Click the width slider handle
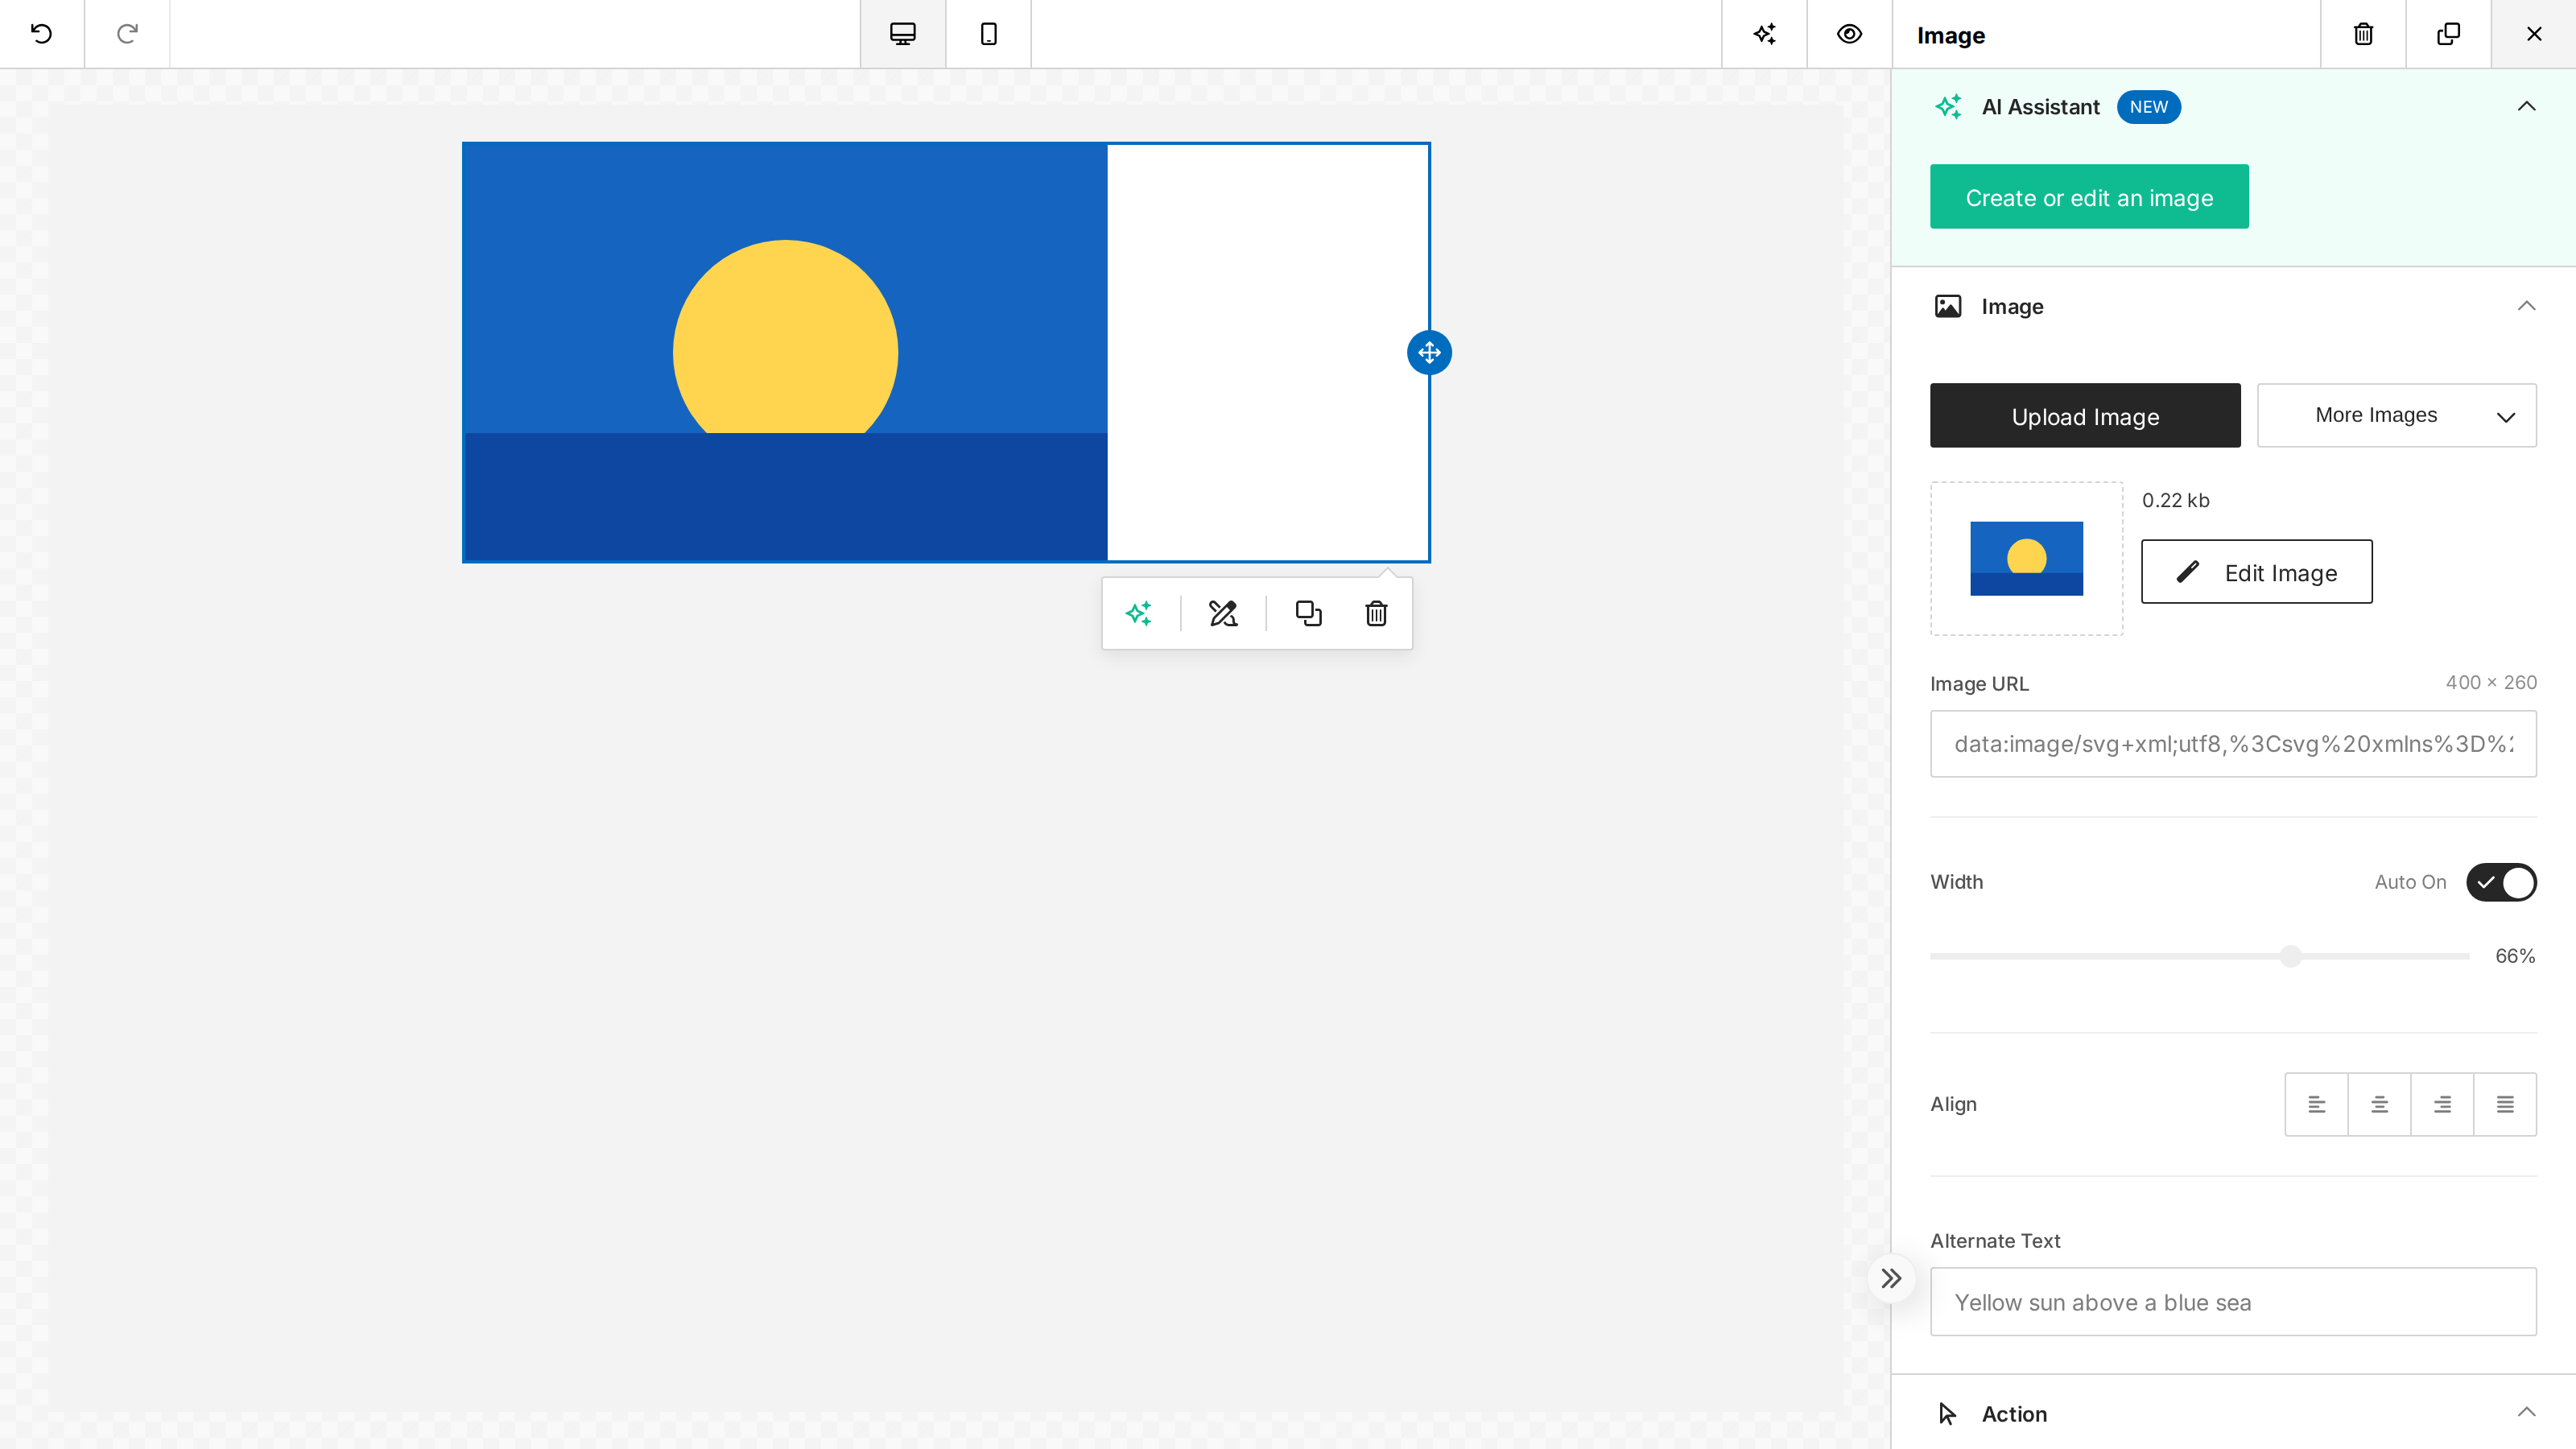2576x1449 pixels. (2291, 956)
